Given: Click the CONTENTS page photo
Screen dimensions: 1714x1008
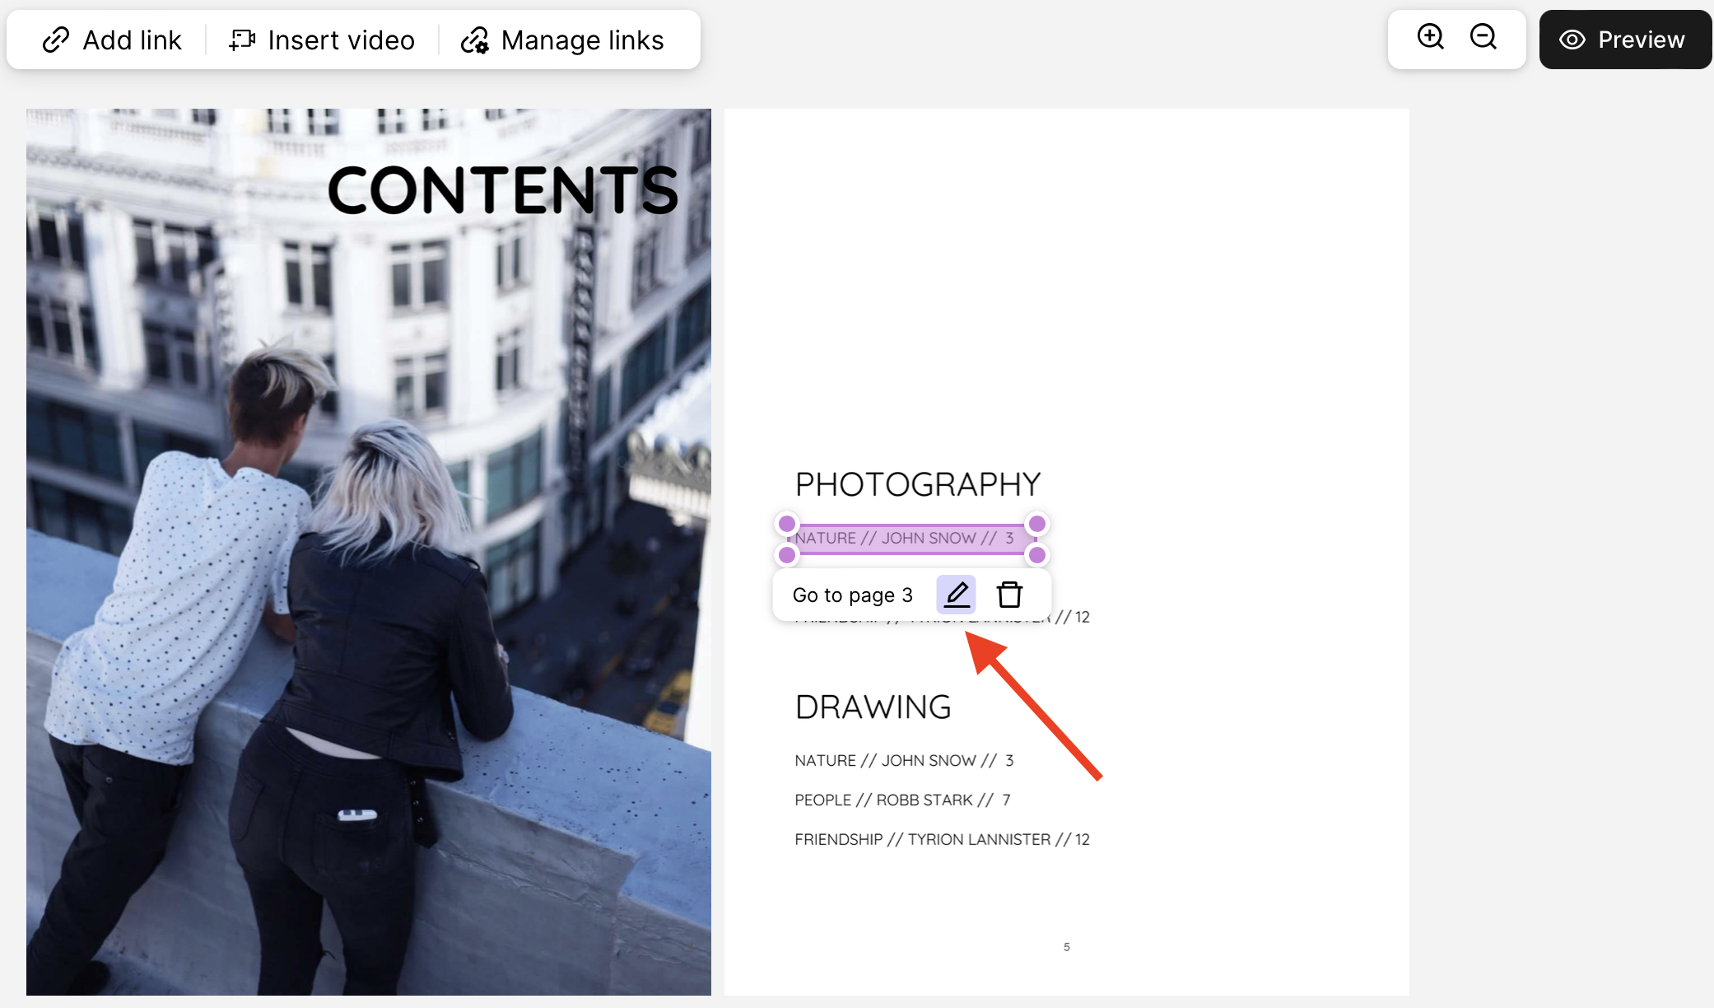Looking at the screenshot, I should click(x=369, y=552).
